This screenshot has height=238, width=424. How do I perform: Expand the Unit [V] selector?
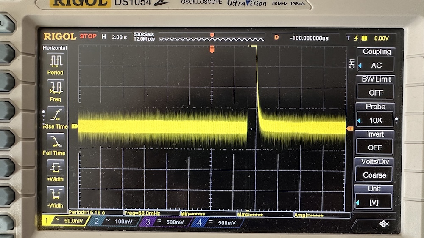pyautogui.click(x=375, y=202)
